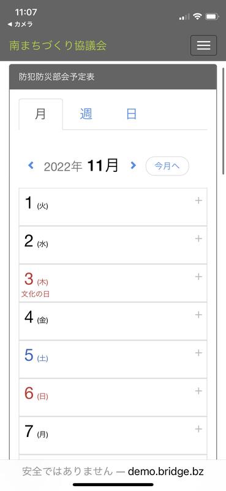Add event on November 4 plus icon

tap(198, 315)
